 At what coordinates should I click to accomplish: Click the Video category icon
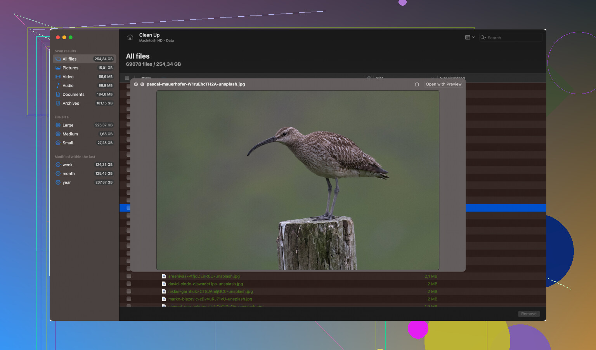point(58,77)
